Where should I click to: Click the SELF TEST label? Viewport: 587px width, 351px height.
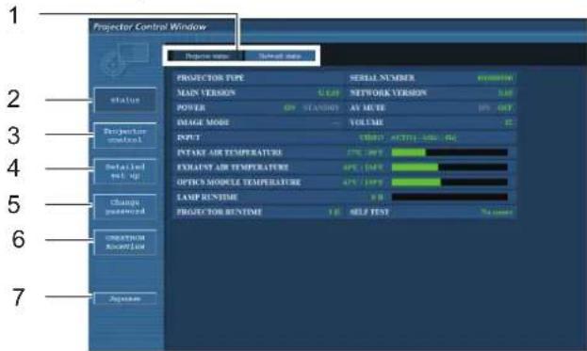(x=369, y=212)
